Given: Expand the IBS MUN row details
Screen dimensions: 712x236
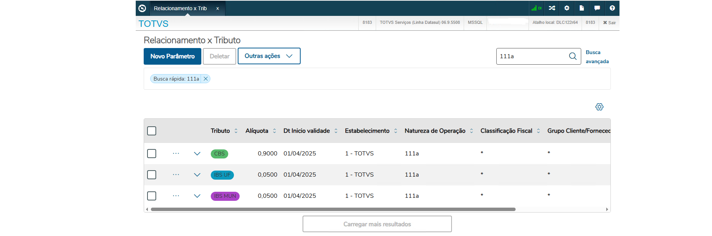Looking at the screenshot, I should tap(197, 196).
